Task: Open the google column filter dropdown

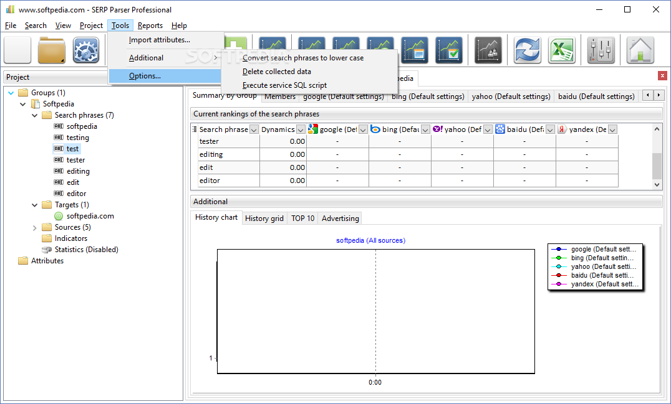Action: [x=363, y=129]
